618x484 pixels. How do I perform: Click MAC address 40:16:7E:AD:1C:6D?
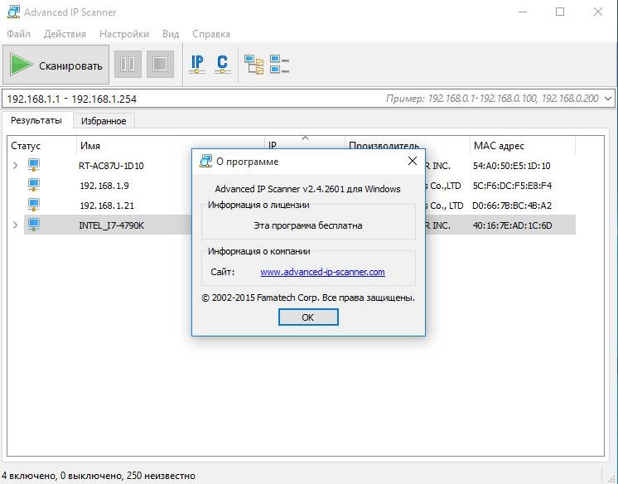click(x=512, y=225)
